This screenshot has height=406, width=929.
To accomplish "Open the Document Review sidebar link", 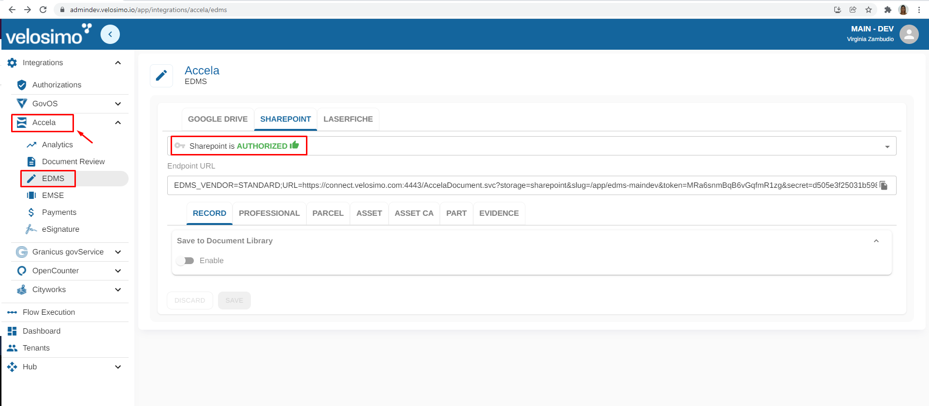I will tap(73, 162).
